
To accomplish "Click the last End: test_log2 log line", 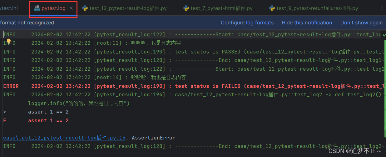I will 193,146.
